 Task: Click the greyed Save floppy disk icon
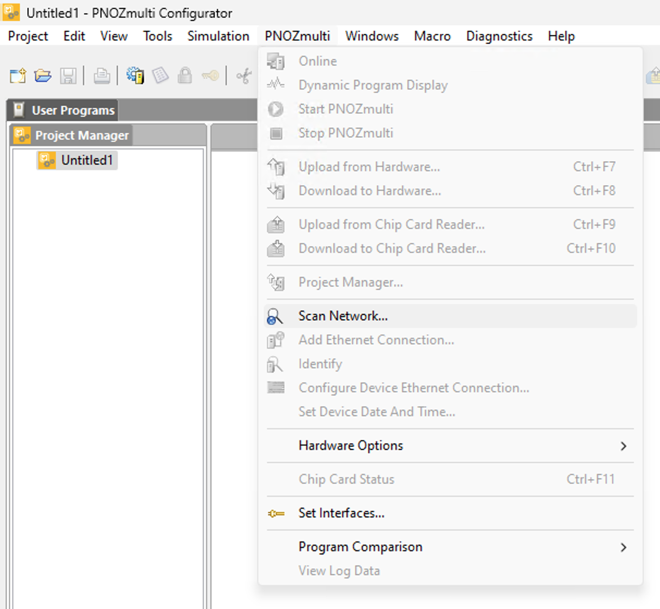68,75
